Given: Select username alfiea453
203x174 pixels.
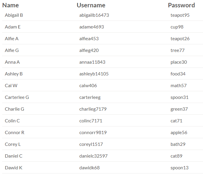Looking at the screenshot, I should pyautogui.click(x=89, y=38).
